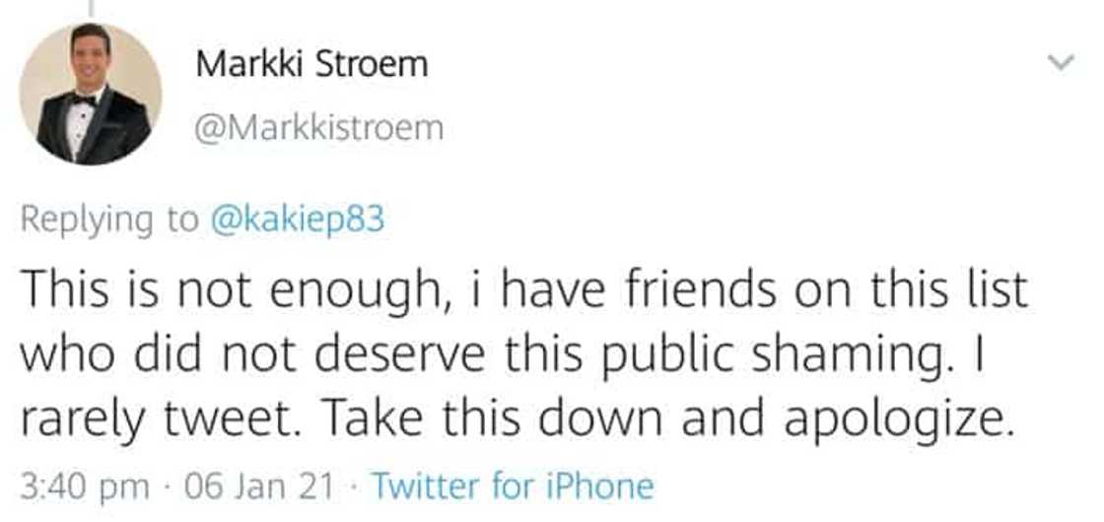Click the display name Markki Stroem
The height and width of the screenshot is (522, 1104).
coord(311,65)
